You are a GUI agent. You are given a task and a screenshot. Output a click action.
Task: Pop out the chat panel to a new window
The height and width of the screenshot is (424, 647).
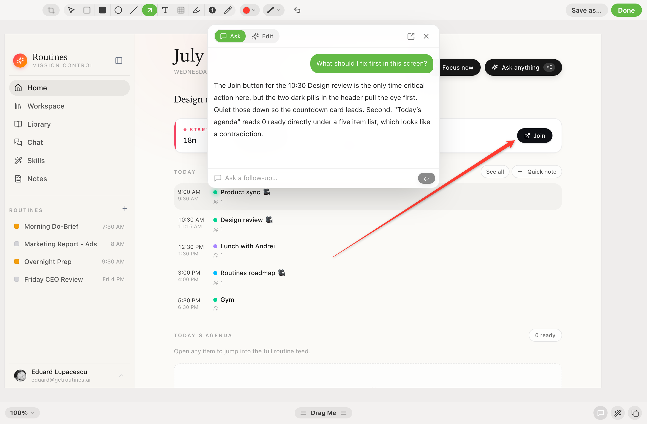tap(411, 36)
